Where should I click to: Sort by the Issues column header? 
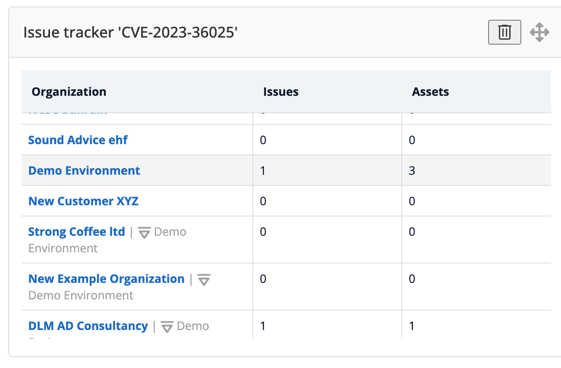280,92
